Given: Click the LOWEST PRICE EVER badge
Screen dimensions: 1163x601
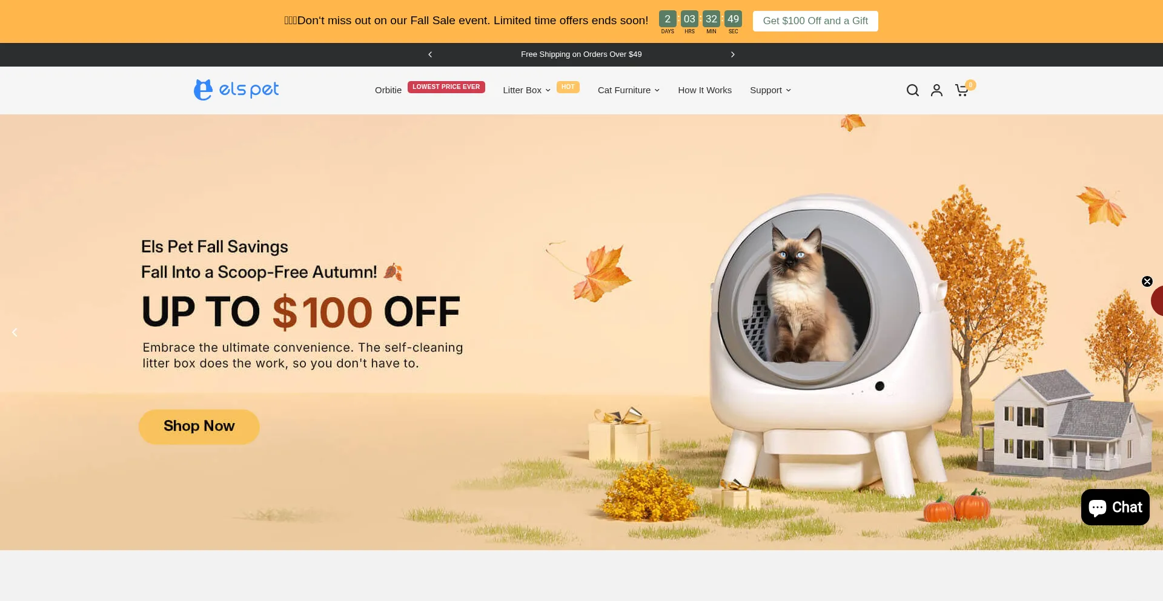Looking at the screenshot, I should tap(446, 87).
